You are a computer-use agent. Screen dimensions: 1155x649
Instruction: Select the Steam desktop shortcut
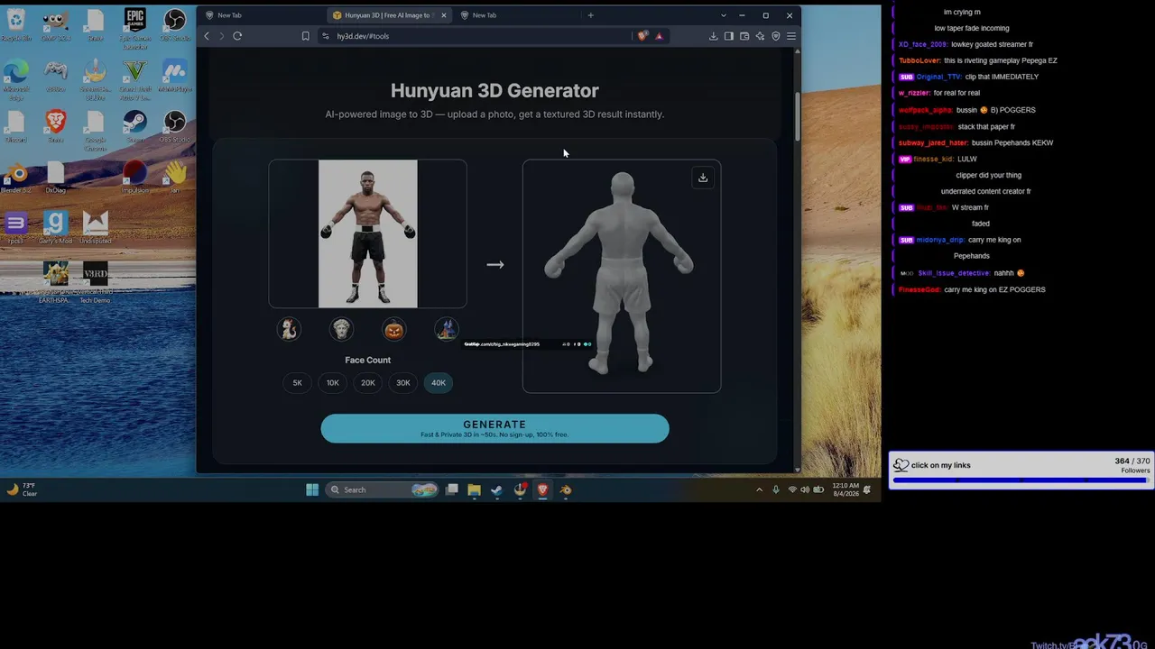[x=134, y=125]
